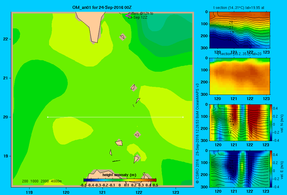Click the 't section (14..31°C)' panel title

(239, 8)
